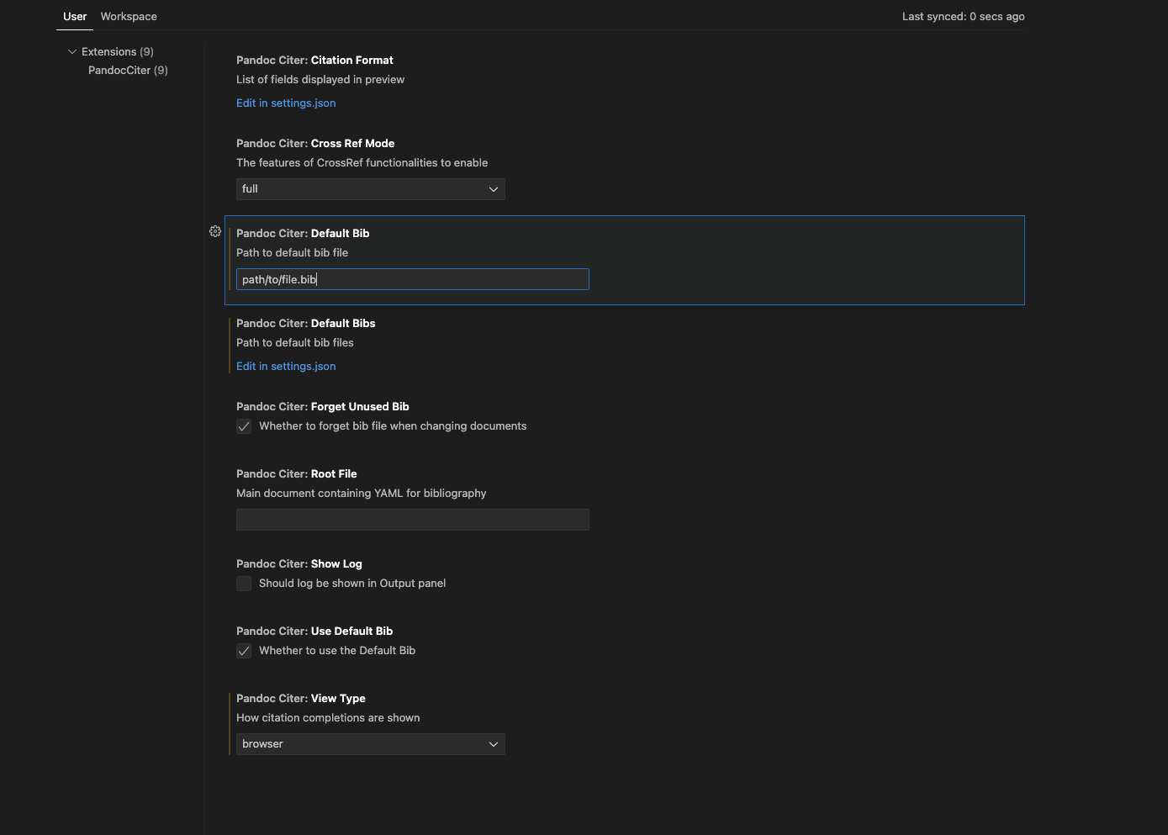This screenshot has height=835, width=1168.
Task: Click 'Should log be shown in Output panel' label
Action: coord(352,583)
